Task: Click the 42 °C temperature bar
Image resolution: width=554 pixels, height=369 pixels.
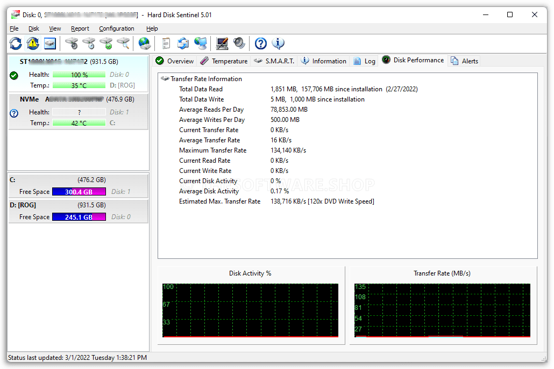Action: (79, 123)
